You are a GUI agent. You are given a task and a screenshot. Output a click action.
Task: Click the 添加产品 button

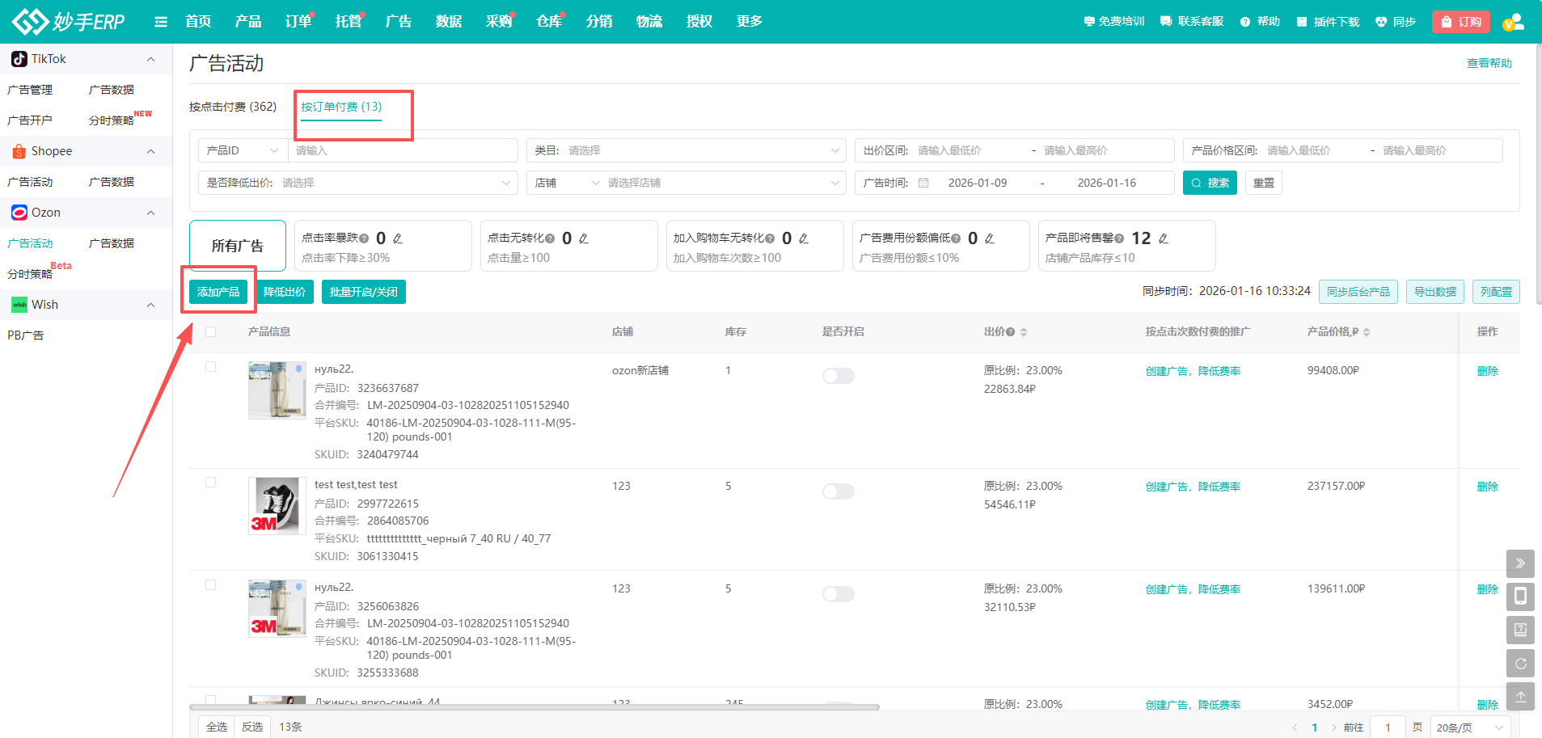(x=218, y=292)
